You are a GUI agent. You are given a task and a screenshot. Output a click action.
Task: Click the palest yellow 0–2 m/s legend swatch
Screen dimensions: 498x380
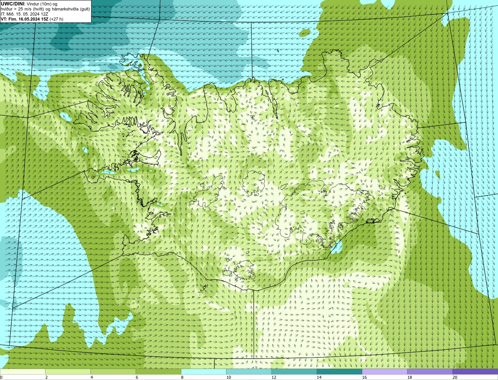[x=23, y=371]
